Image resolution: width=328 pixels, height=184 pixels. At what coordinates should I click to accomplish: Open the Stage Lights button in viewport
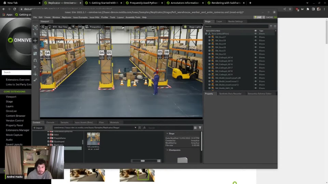[x=192, y=27]
